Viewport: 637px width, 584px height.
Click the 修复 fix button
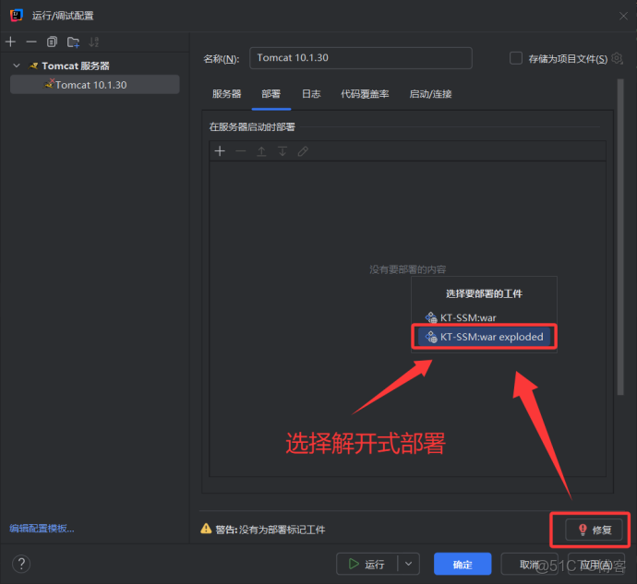click(x=594, y=530)
